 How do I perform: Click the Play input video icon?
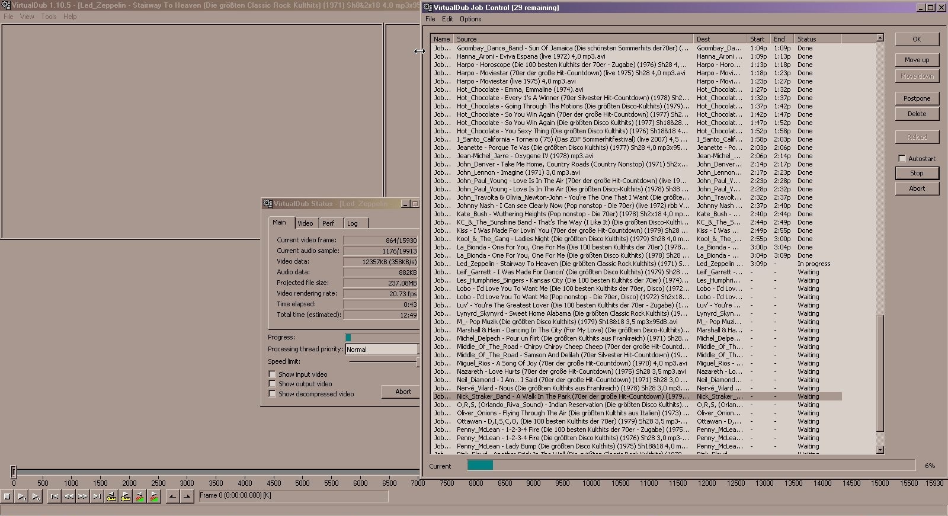click(x=21, y=496)
